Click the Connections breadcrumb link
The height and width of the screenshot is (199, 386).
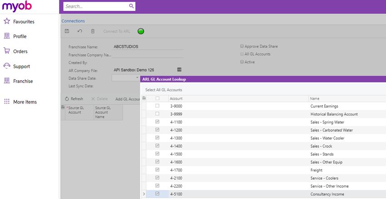73,21
